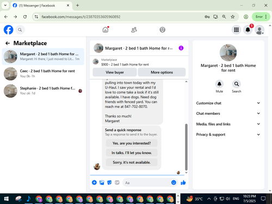Send quick reply 'Sorry, it's not available.'

point(132,162)
